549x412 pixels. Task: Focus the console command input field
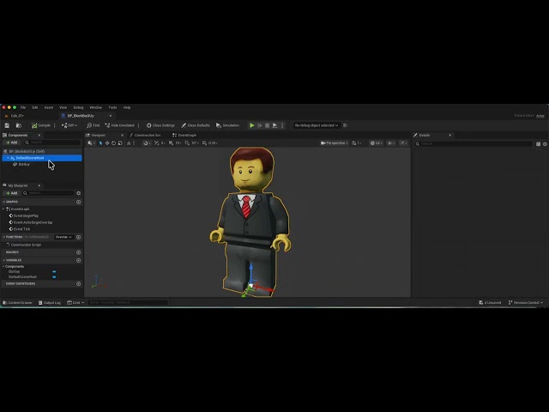click(129, 302)
